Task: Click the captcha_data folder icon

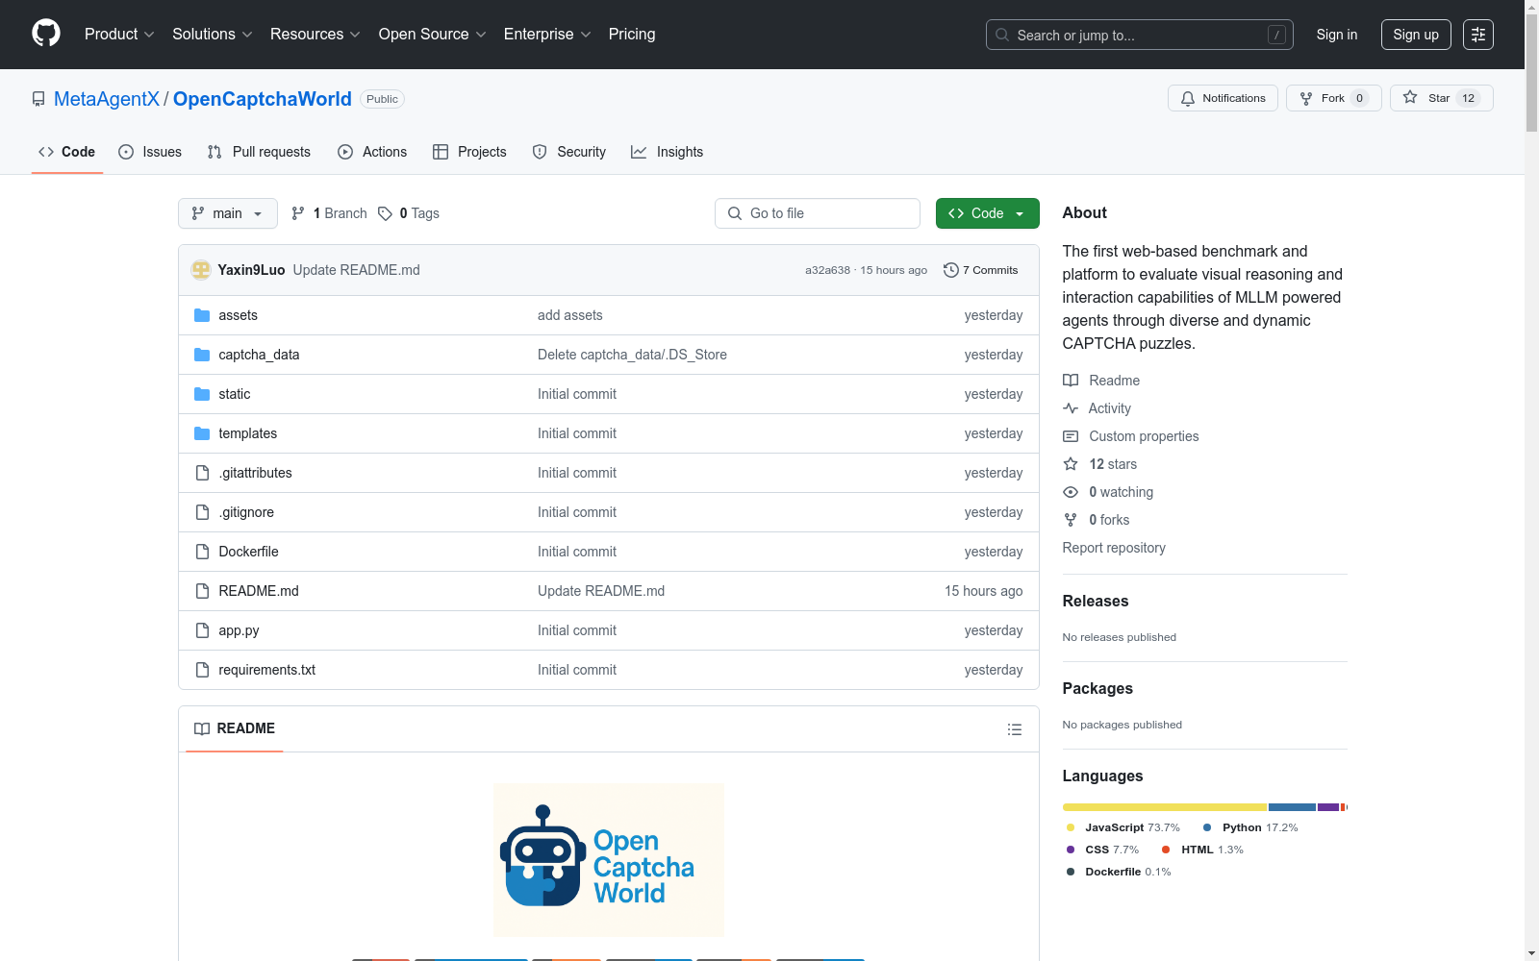Action: (202, 355)
